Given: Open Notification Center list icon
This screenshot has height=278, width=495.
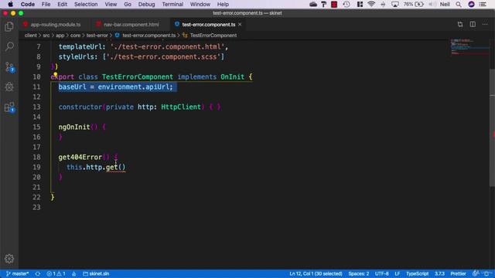Looking at the screenshot, I should [483, 5].
